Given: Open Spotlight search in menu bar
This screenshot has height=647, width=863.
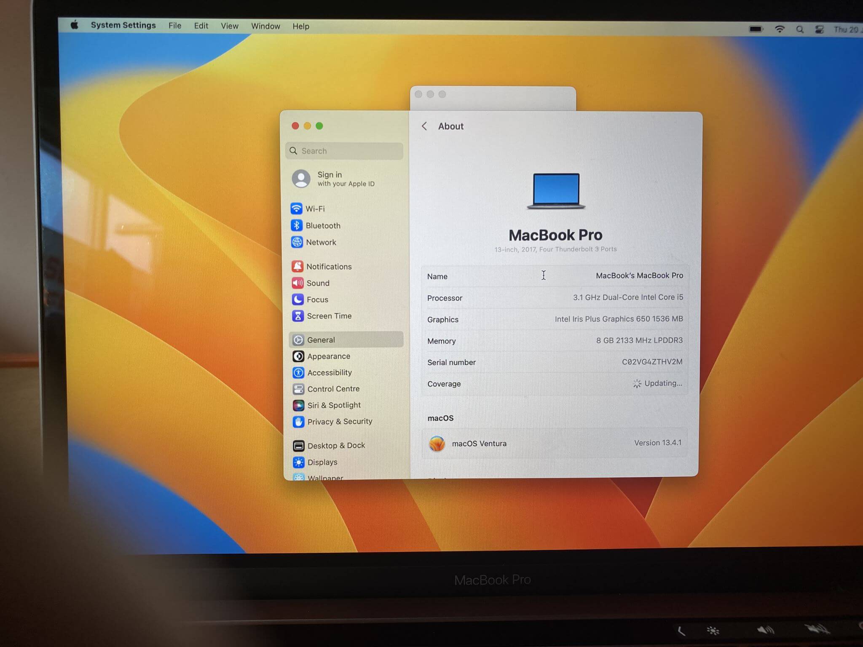Looking at the screenshot, I should 799,29.
